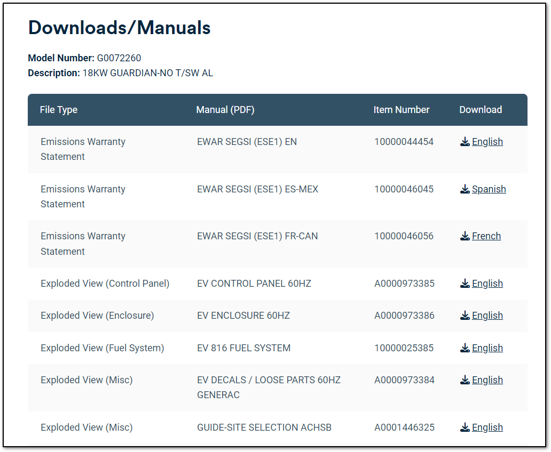The width and height of the screenshot is (551, 452).
Task: Click download icon for EV ENCLOSURE 60HZ
Action: point(465,316)
